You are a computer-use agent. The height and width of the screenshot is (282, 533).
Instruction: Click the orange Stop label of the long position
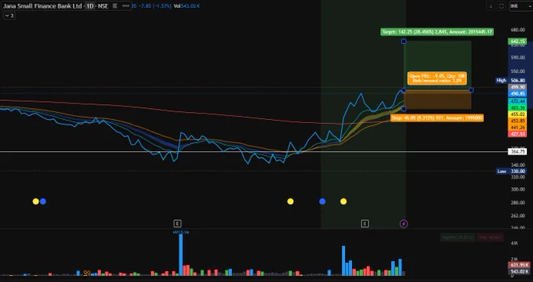[437, 118]
